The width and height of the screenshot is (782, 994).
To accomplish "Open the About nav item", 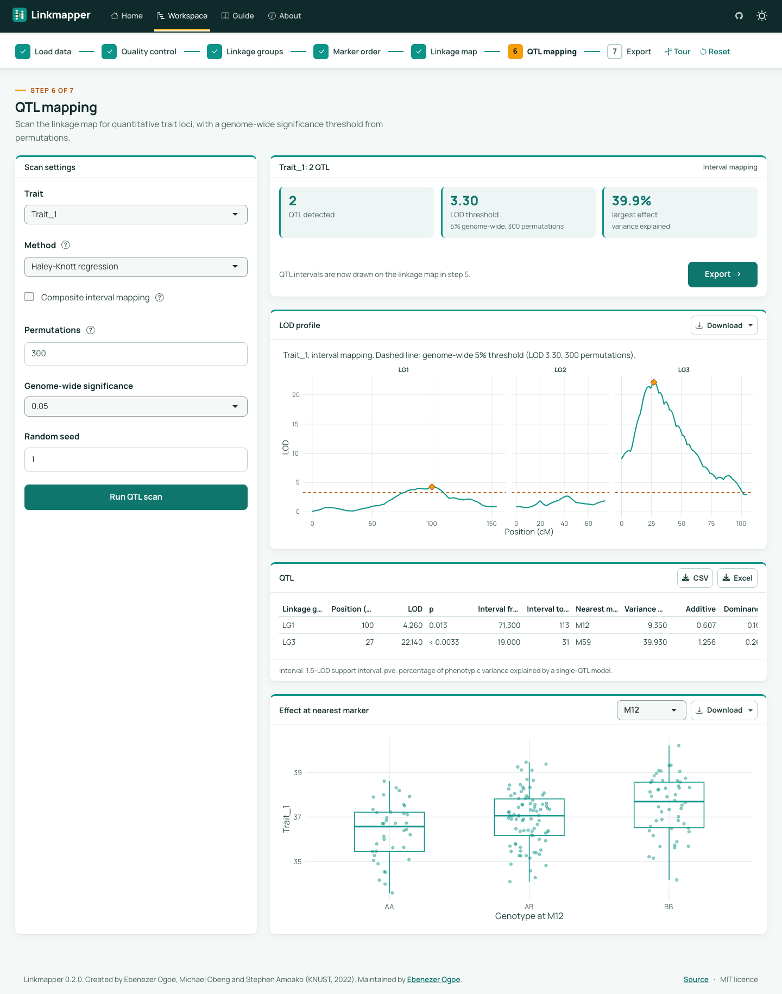I will (x=285, y=16).
